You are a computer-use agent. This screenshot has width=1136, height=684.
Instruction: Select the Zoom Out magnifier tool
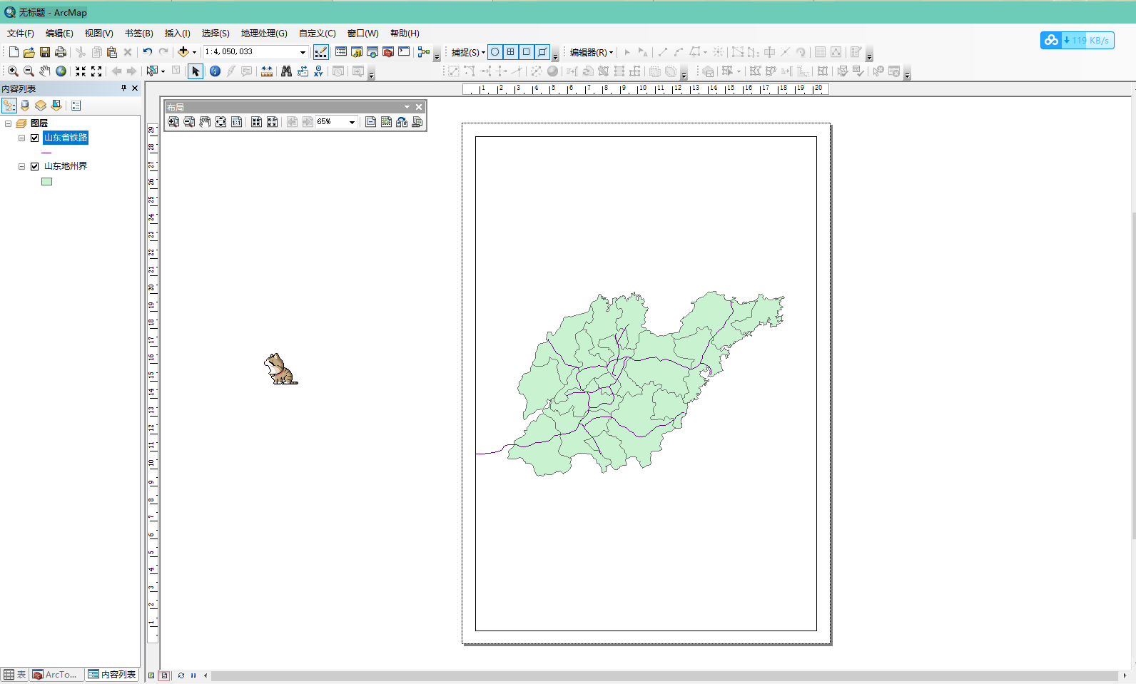pos(29,71)
